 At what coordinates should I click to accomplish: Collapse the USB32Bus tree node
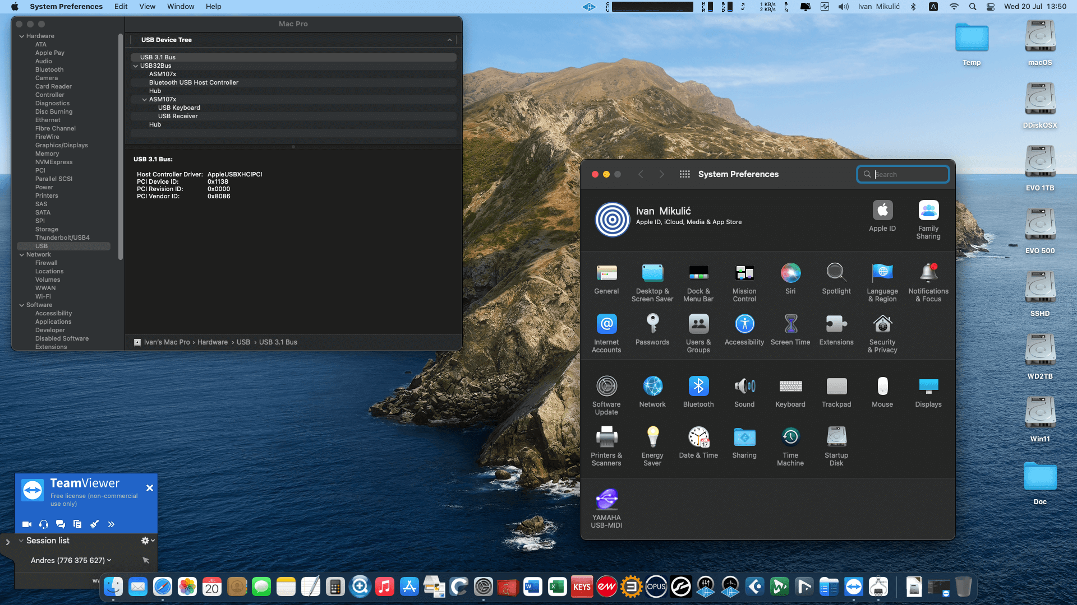pyautogui.click(x=136, y=66)
